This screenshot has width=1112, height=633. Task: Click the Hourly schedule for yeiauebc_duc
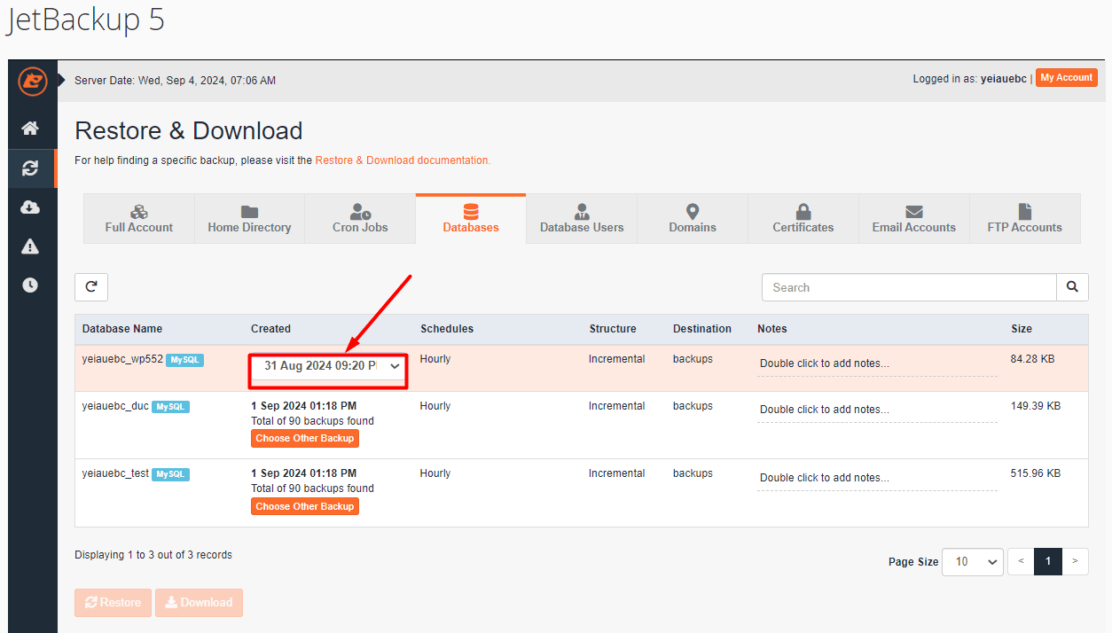[435, 406]
